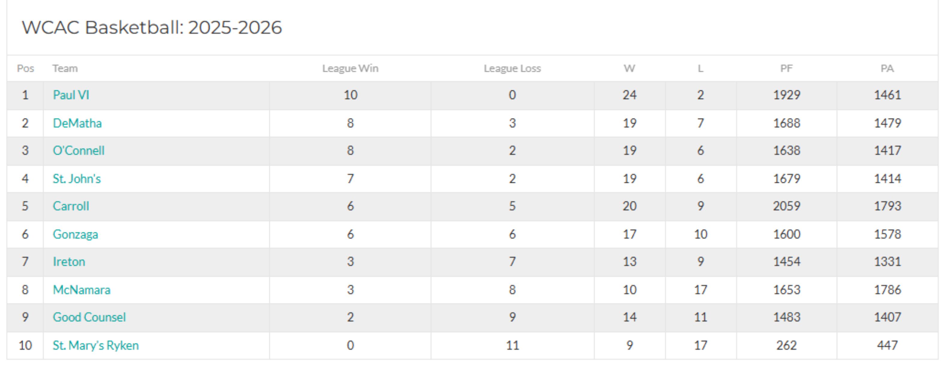Open the Carroll team link
Image resolution: width=946 pixels, height=367 pixels.
point(71,206)
